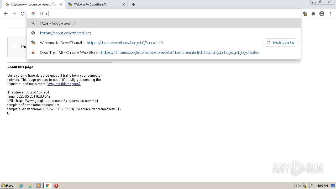
Task: Click 'Switch to this tab' button
Action: [x=280, y=43]
